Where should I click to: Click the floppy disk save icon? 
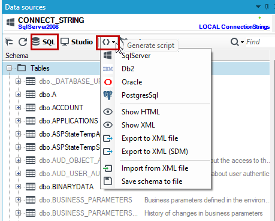pyautogui.click(x=108, y=181)
